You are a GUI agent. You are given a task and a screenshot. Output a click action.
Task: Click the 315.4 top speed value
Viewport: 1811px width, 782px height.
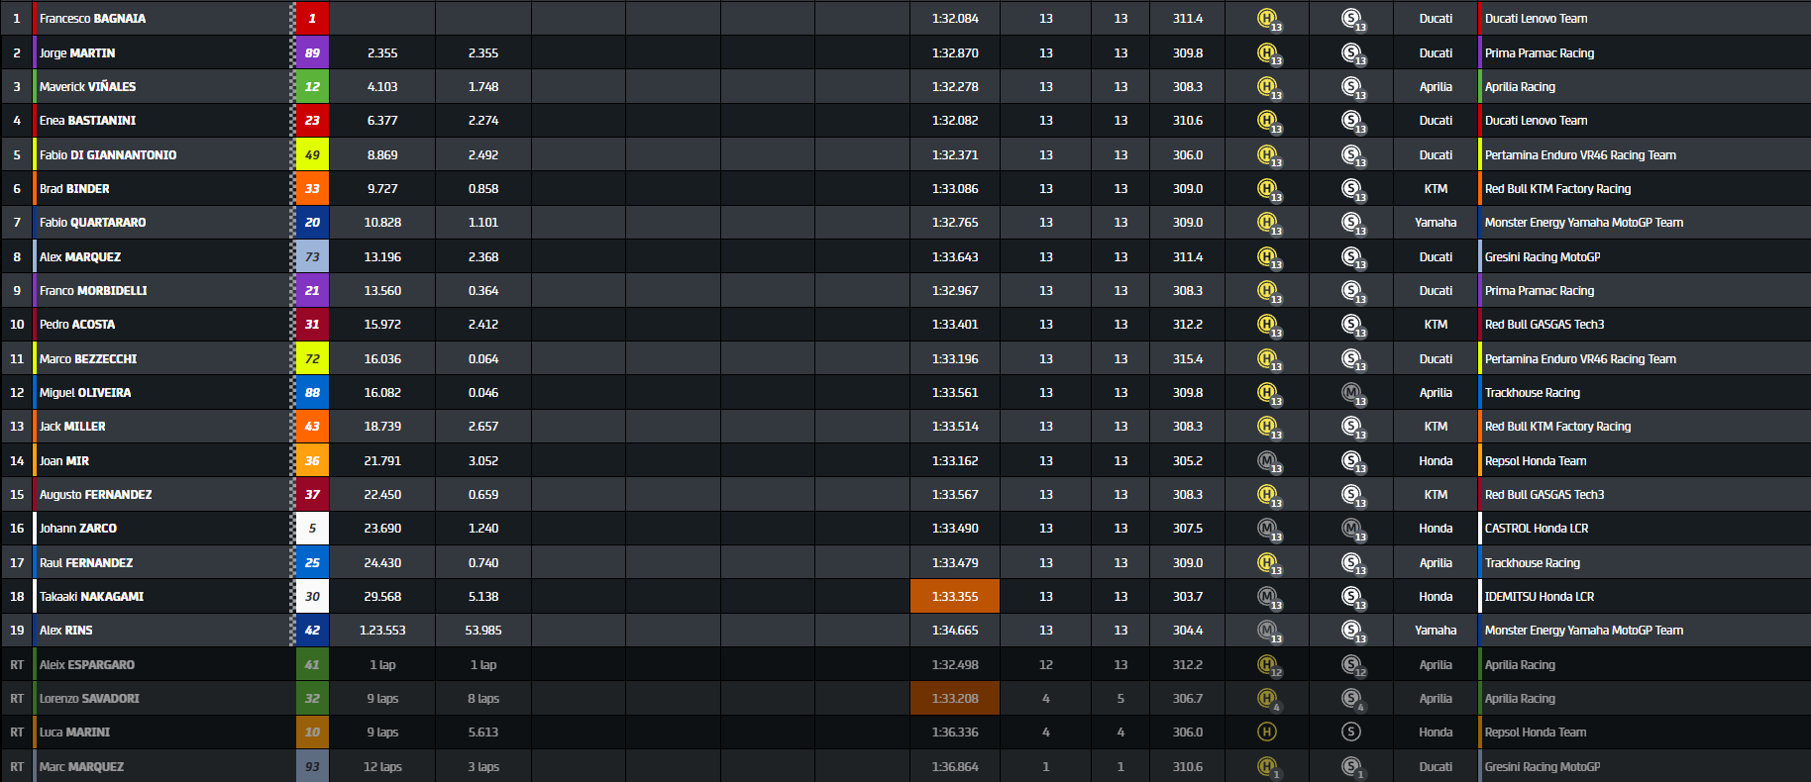[1188, 359]
